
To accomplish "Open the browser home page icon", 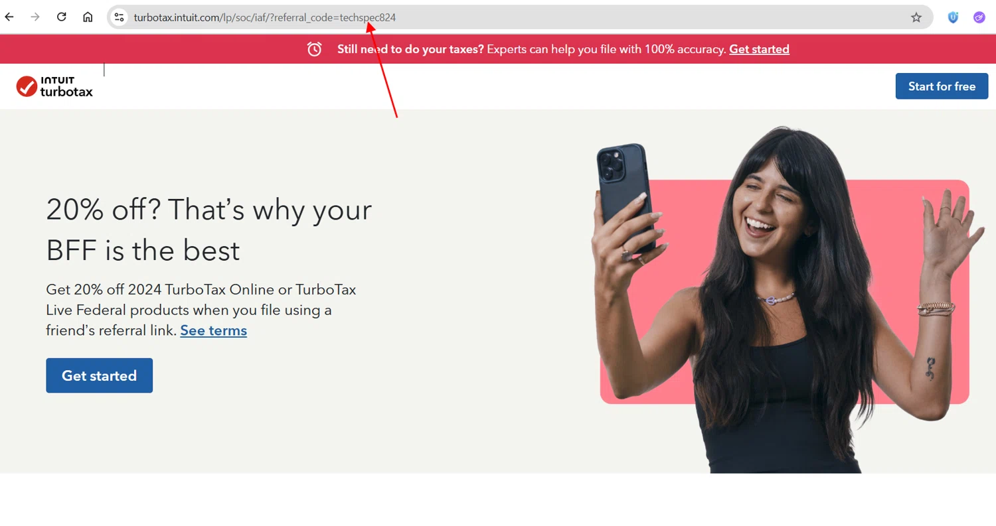I will point(88,17).
